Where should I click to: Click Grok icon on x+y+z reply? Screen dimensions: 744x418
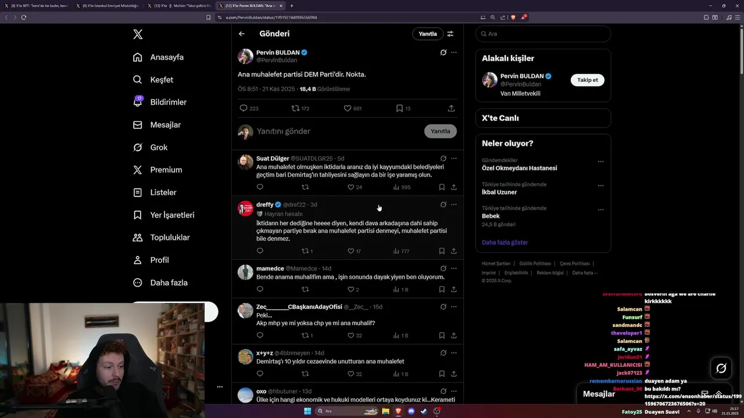click(443, 353)
